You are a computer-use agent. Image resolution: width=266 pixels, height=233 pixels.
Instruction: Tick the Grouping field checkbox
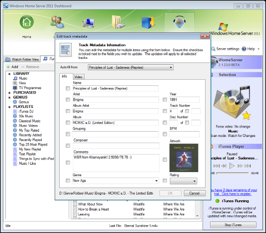[68, 134]
